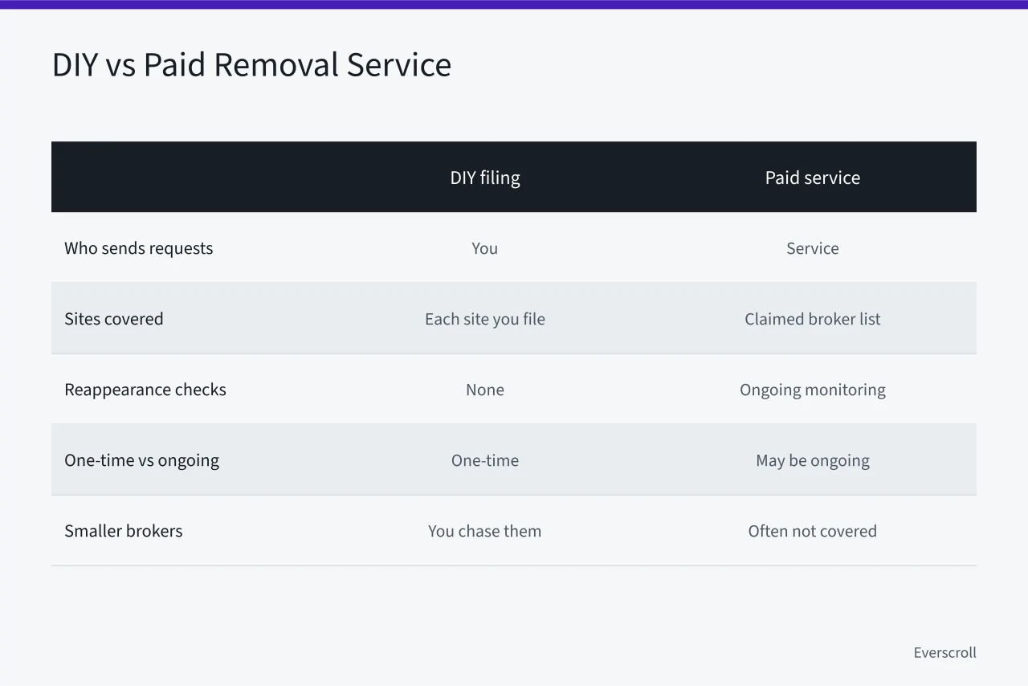The width and height of the screenshot is (1028, 686).
Task: Click the Each site you file cell
Action: point(485,319)
